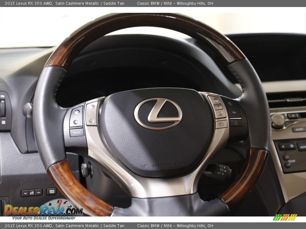Push the MODE button on steering wheel

pyautogui.click(x=77, y=133)
